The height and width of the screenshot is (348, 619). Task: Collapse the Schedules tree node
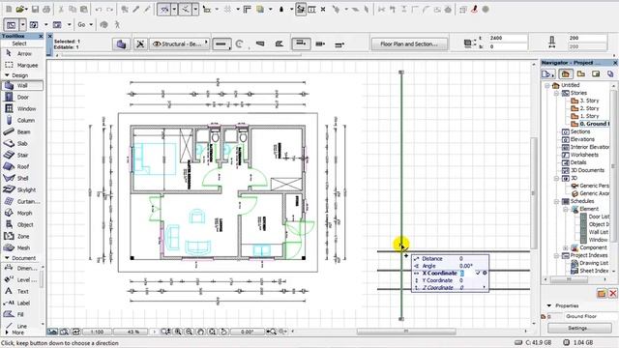pyautogui.click(x=556, y=202)
